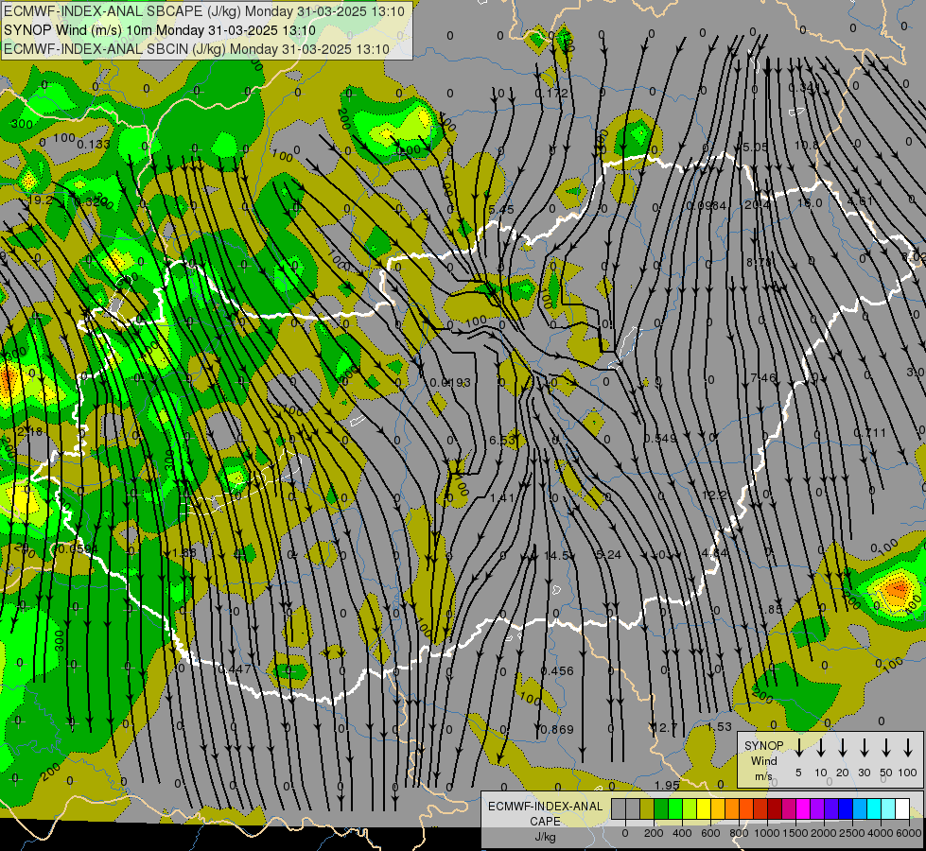The image size is (926, 851).
Task: Click the 2500 tick on CAPE legend scale
Action: (852, 833)
